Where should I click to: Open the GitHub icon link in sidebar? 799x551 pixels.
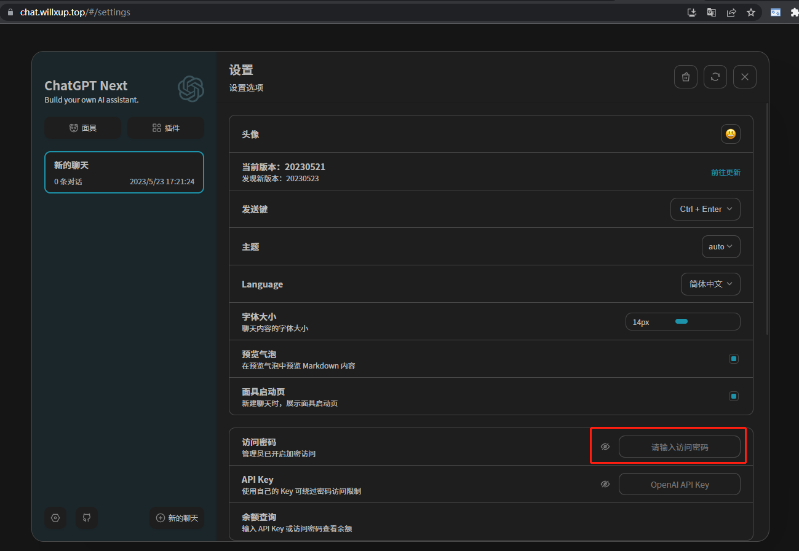tap(87, 518)
